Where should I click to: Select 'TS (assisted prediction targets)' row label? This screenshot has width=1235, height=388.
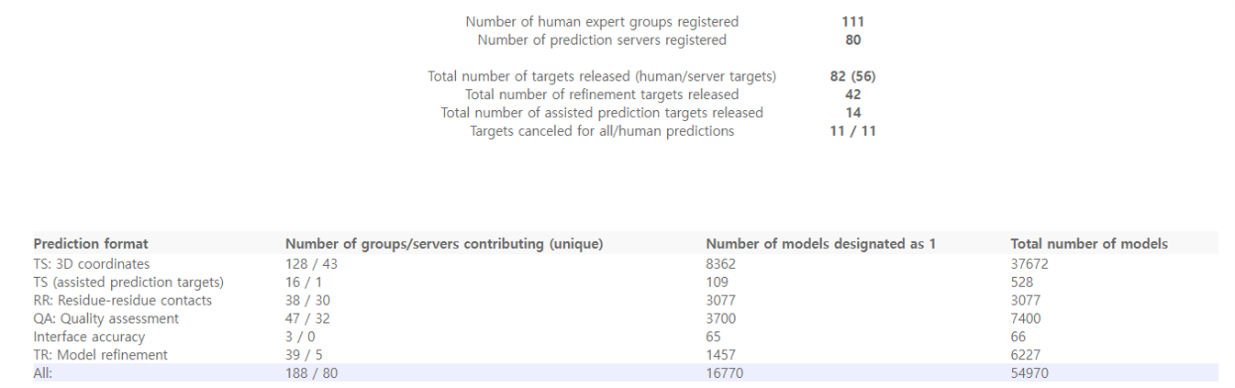coord(128,283)
